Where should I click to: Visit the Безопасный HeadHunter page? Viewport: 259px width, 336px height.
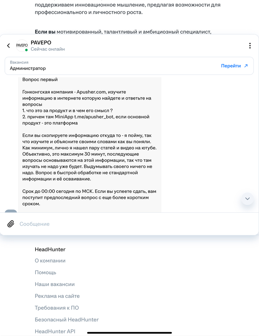click(x=67, y=320)
